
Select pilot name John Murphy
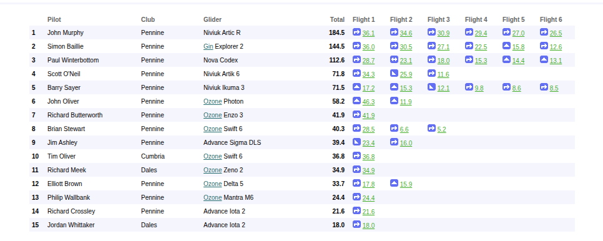[66, 33]
